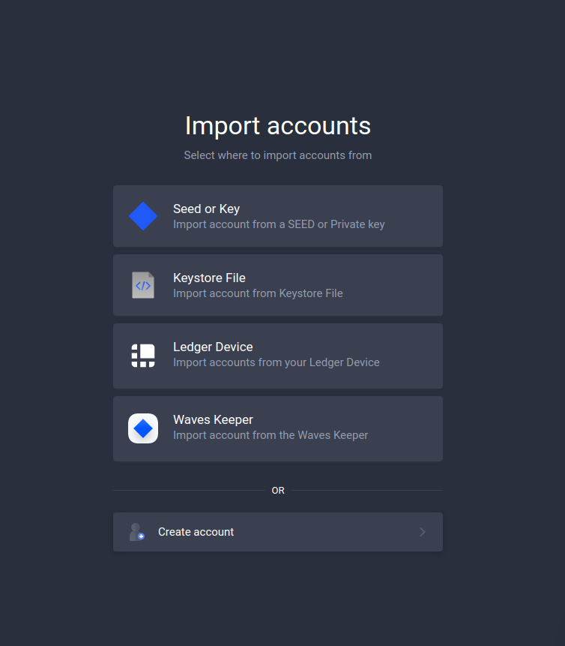This screenshot has width=565, height=646.
Task: Click the "Import accounts" page heading
Action: 278,125
